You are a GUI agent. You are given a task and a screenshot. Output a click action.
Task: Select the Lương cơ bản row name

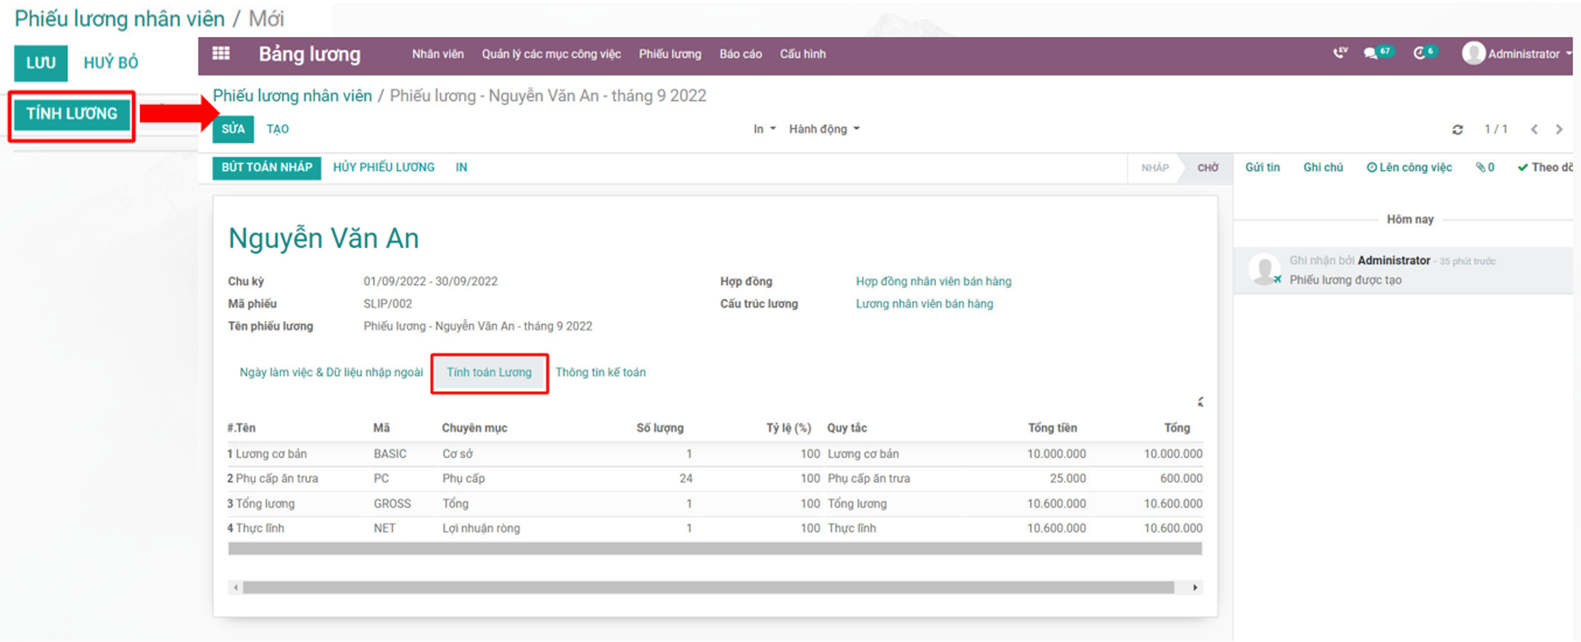click(271, 454)
